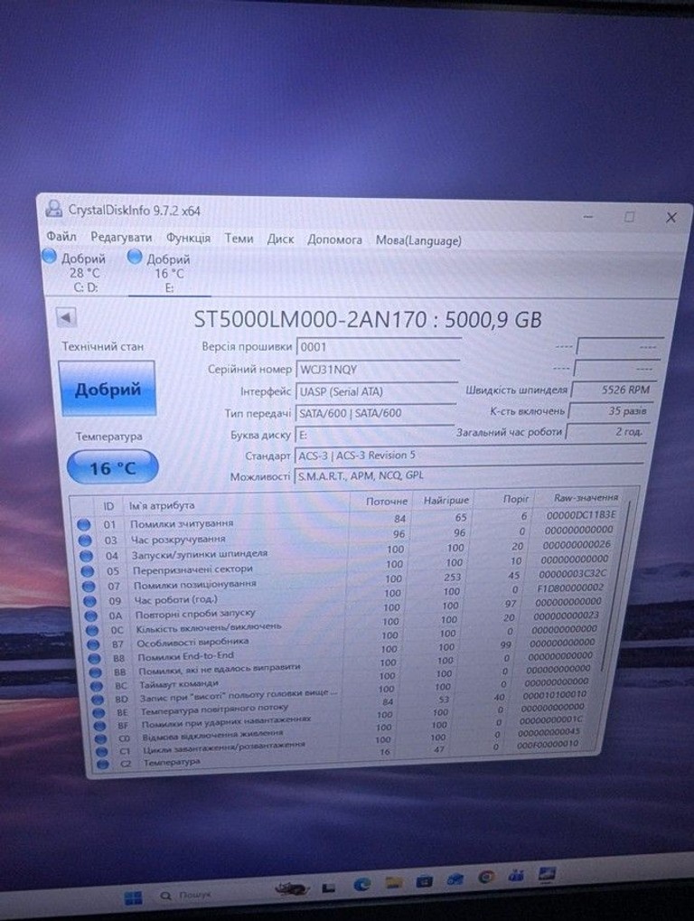Click the Найгірше column header
The image size is (694, 921).
click(x=446, y=500)
